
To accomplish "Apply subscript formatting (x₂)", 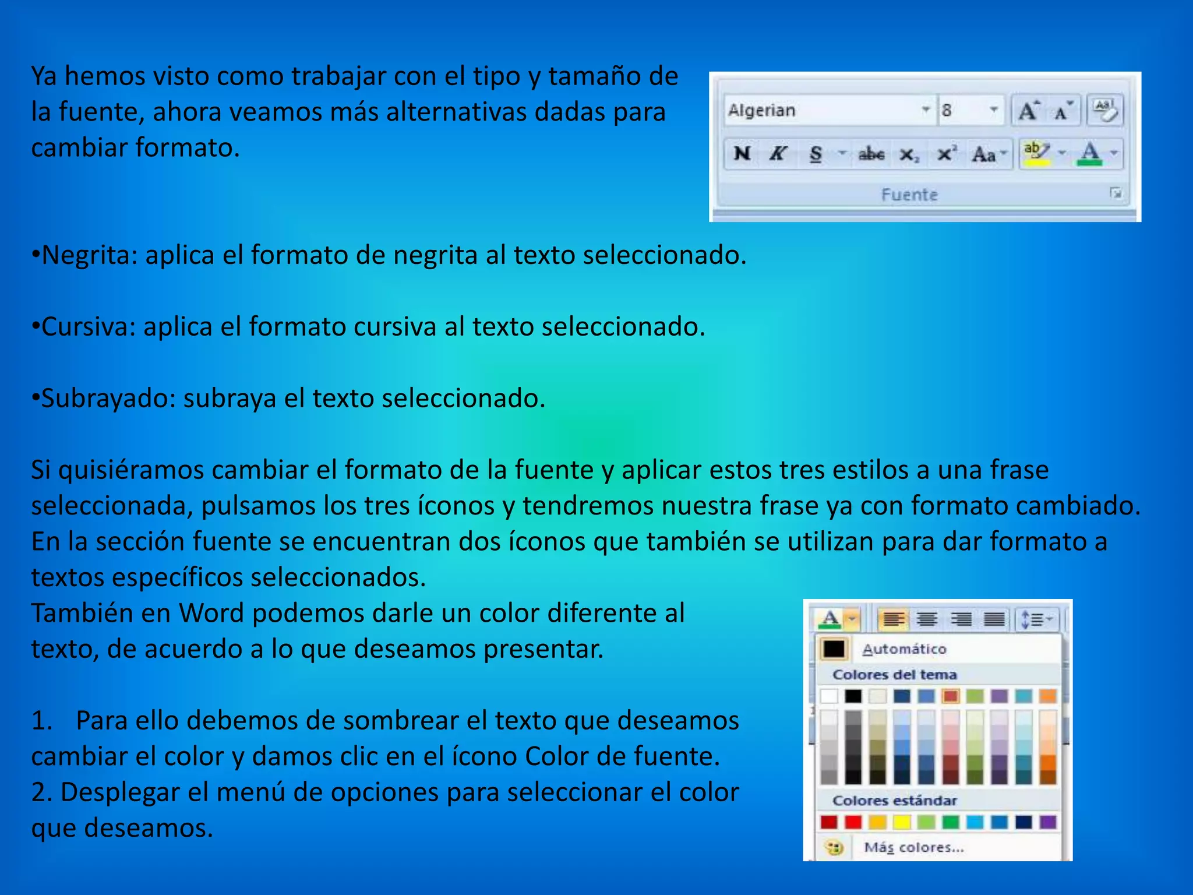I will point(909,155).
